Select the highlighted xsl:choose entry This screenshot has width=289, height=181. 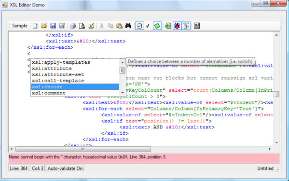[75, 86]
